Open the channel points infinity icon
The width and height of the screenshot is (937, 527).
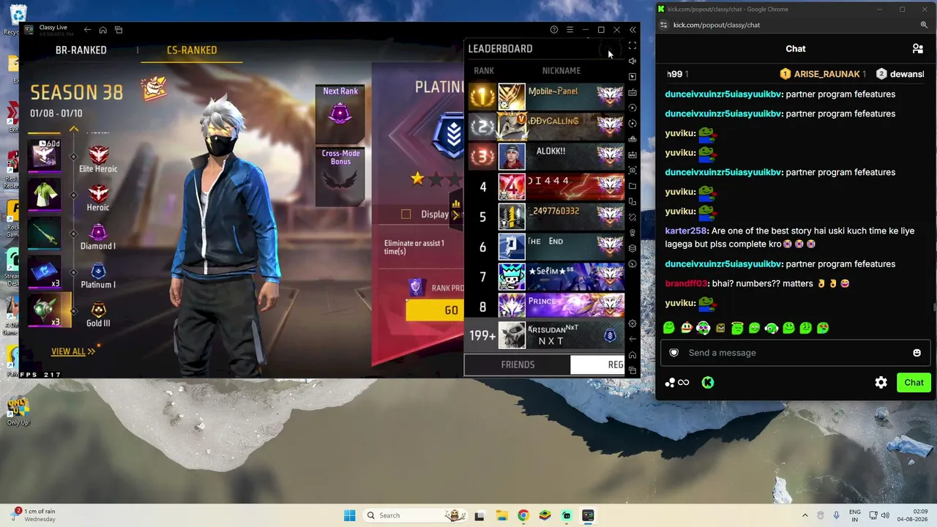click(677, 382)
